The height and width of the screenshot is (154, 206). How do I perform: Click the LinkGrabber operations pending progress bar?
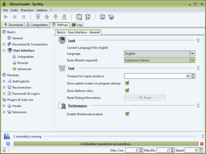click(106, 144)
